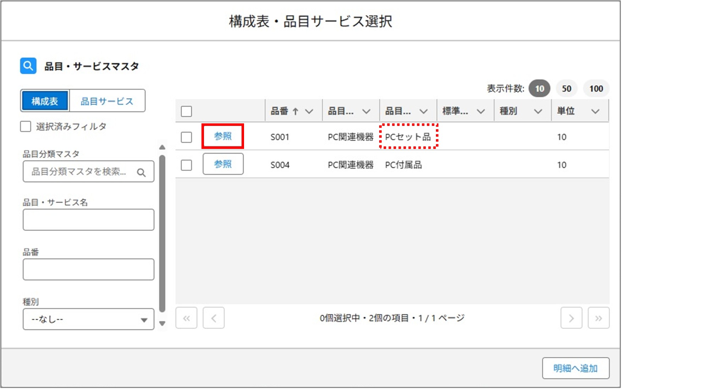
Task: Open the 単位 column header dropdown
Action: point(595,111)
